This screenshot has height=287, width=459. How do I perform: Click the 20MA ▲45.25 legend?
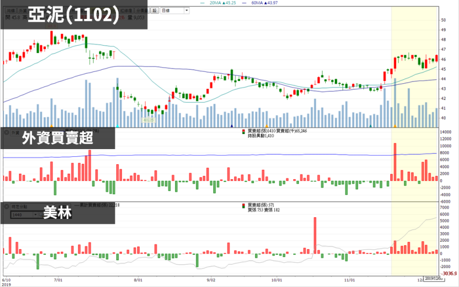(218, 3)
